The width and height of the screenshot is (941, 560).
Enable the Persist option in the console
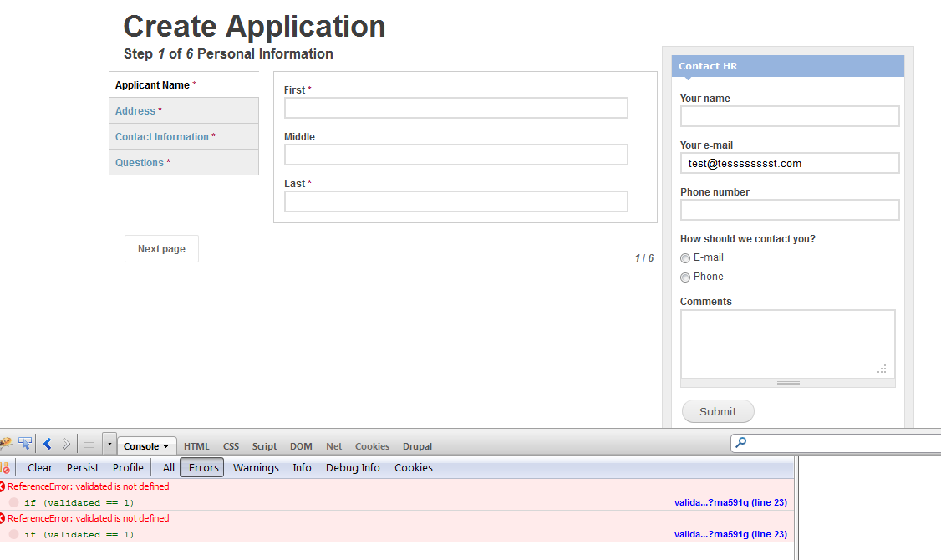tap(82, 467)
